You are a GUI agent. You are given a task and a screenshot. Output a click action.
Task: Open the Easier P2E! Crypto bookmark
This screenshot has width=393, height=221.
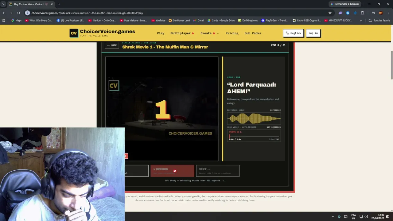307,21
